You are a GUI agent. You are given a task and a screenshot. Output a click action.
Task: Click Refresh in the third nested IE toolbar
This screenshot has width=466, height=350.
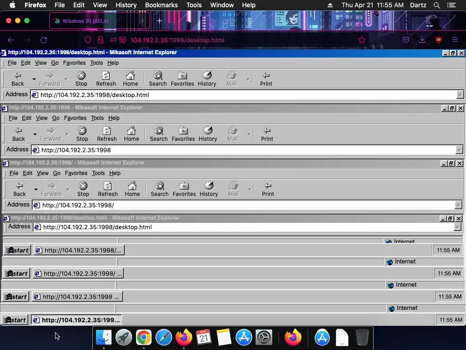coord(107,189)
